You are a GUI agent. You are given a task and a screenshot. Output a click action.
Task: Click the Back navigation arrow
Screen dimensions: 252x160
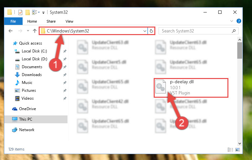10,31
